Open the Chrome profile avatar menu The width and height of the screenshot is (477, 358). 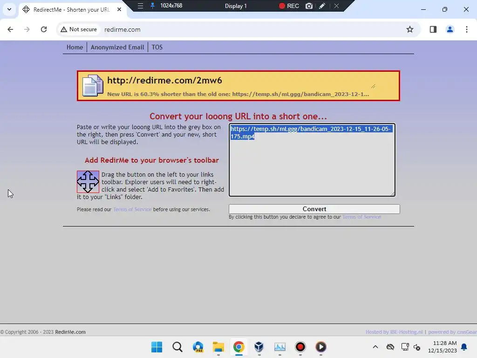click(x=450, y=29)
